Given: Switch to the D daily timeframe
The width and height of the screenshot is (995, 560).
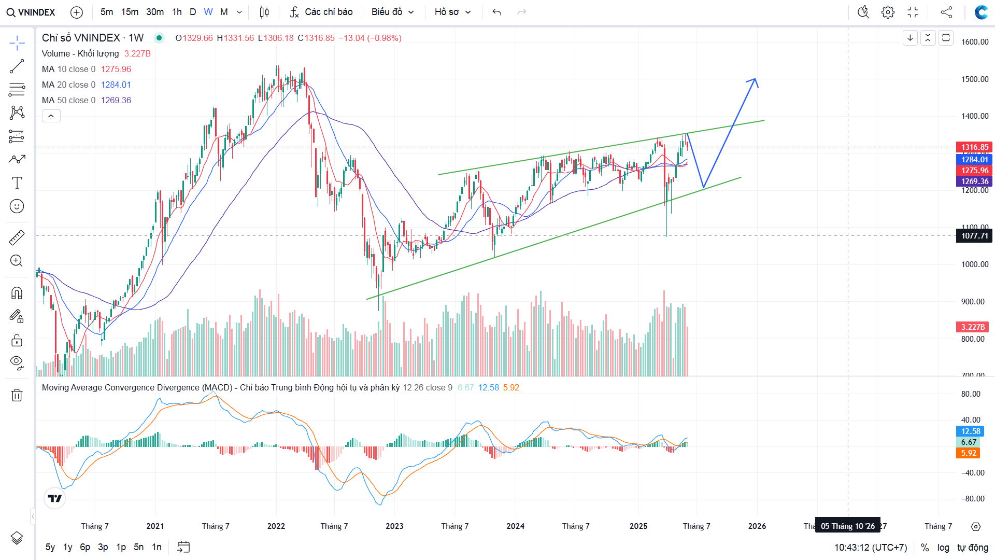Looking at the screenshot, I should [193, 12].
